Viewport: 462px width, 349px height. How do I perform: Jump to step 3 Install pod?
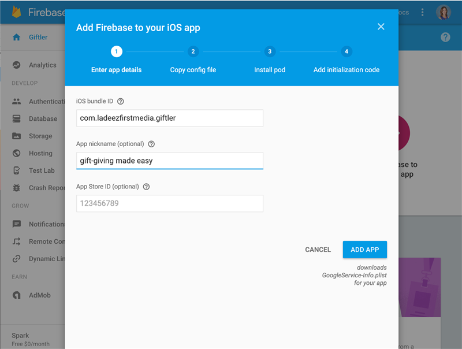(x=270, y=51)
